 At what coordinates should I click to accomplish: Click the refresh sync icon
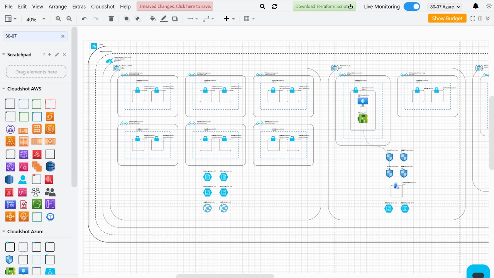click(274, 7)
